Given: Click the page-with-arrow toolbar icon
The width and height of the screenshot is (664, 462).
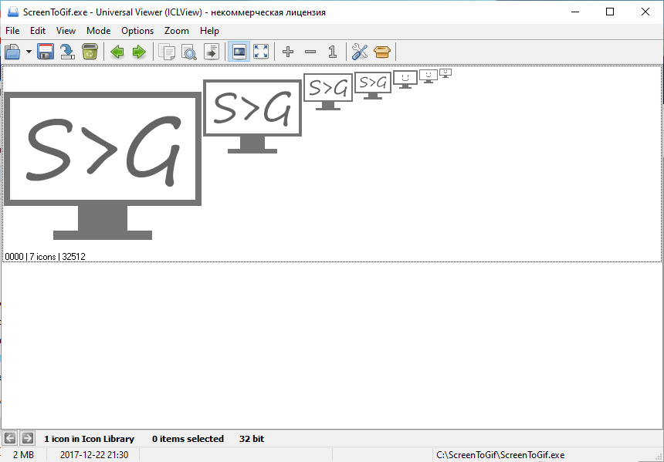Looking at the screenshot, I should tap(212, 52).
